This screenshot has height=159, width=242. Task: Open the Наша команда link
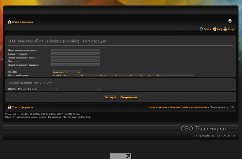157,107
